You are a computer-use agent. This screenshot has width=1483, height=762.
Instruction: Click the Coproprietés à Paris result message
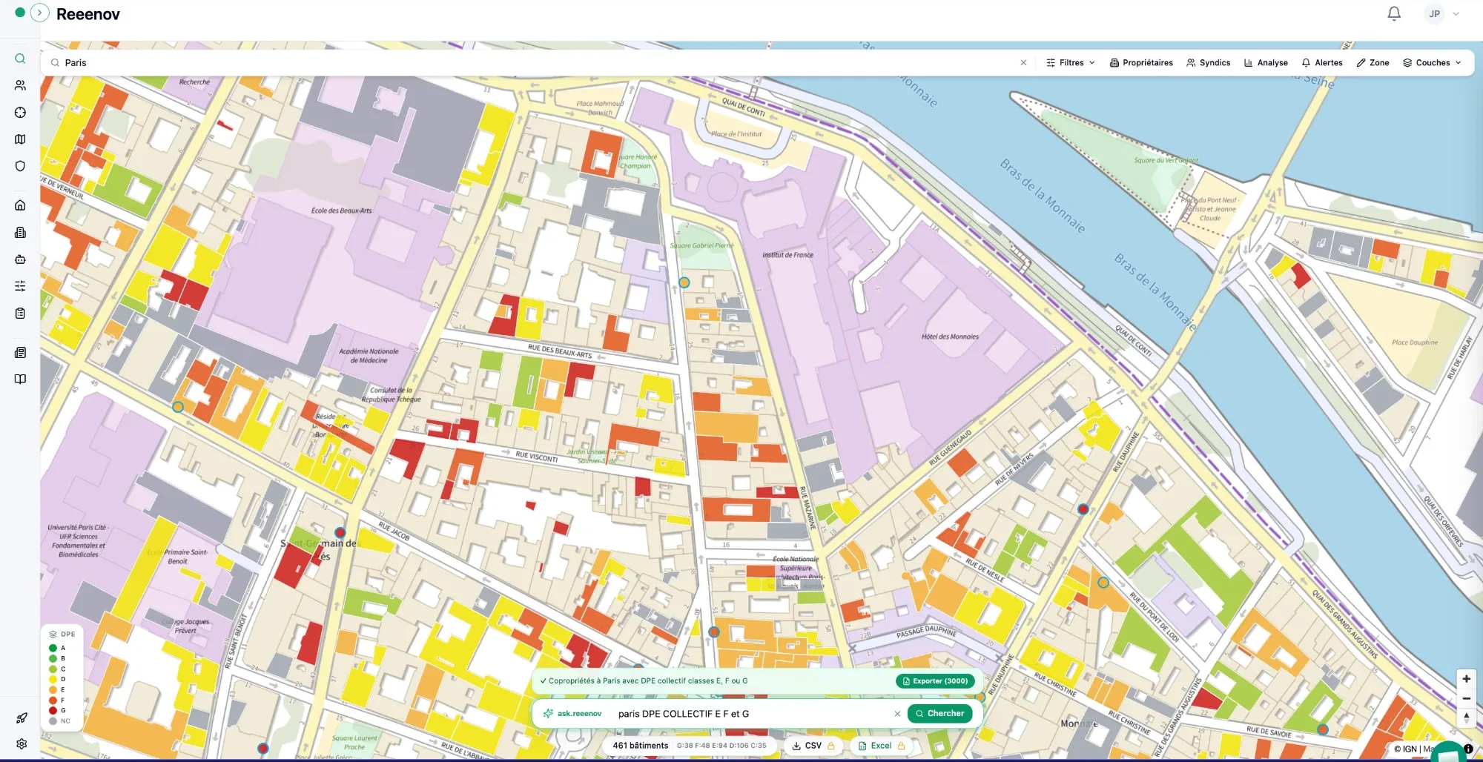coord(648,681)
